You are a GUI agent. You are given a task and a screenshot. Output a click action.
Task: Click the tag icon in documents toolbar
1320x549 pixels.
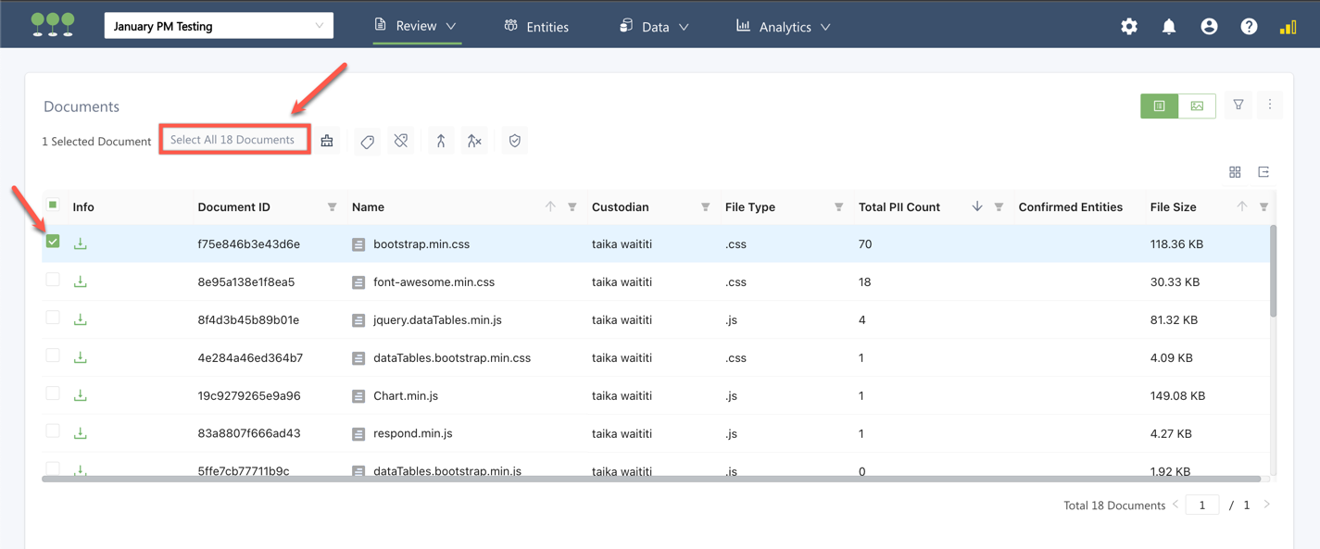368,142
